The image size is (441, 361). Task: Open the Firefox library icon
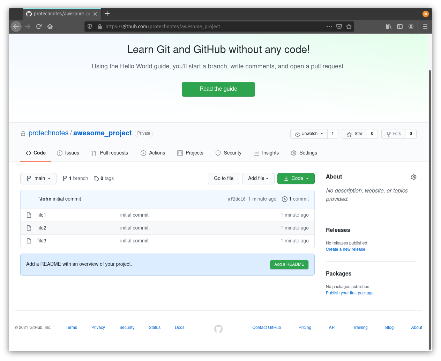click(x=389, y=27)
